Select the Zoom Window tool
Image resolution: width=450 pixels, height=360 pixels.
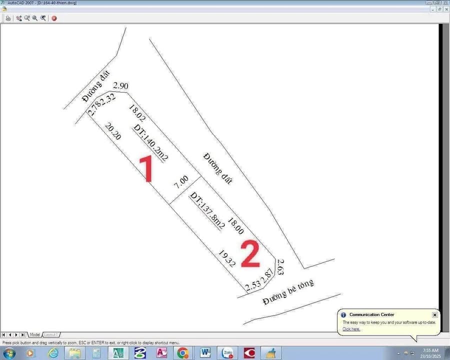(35, 18)
